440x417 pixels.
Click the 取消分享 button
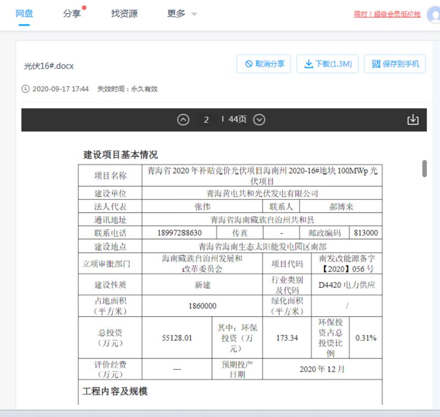[x=264, y=64]
